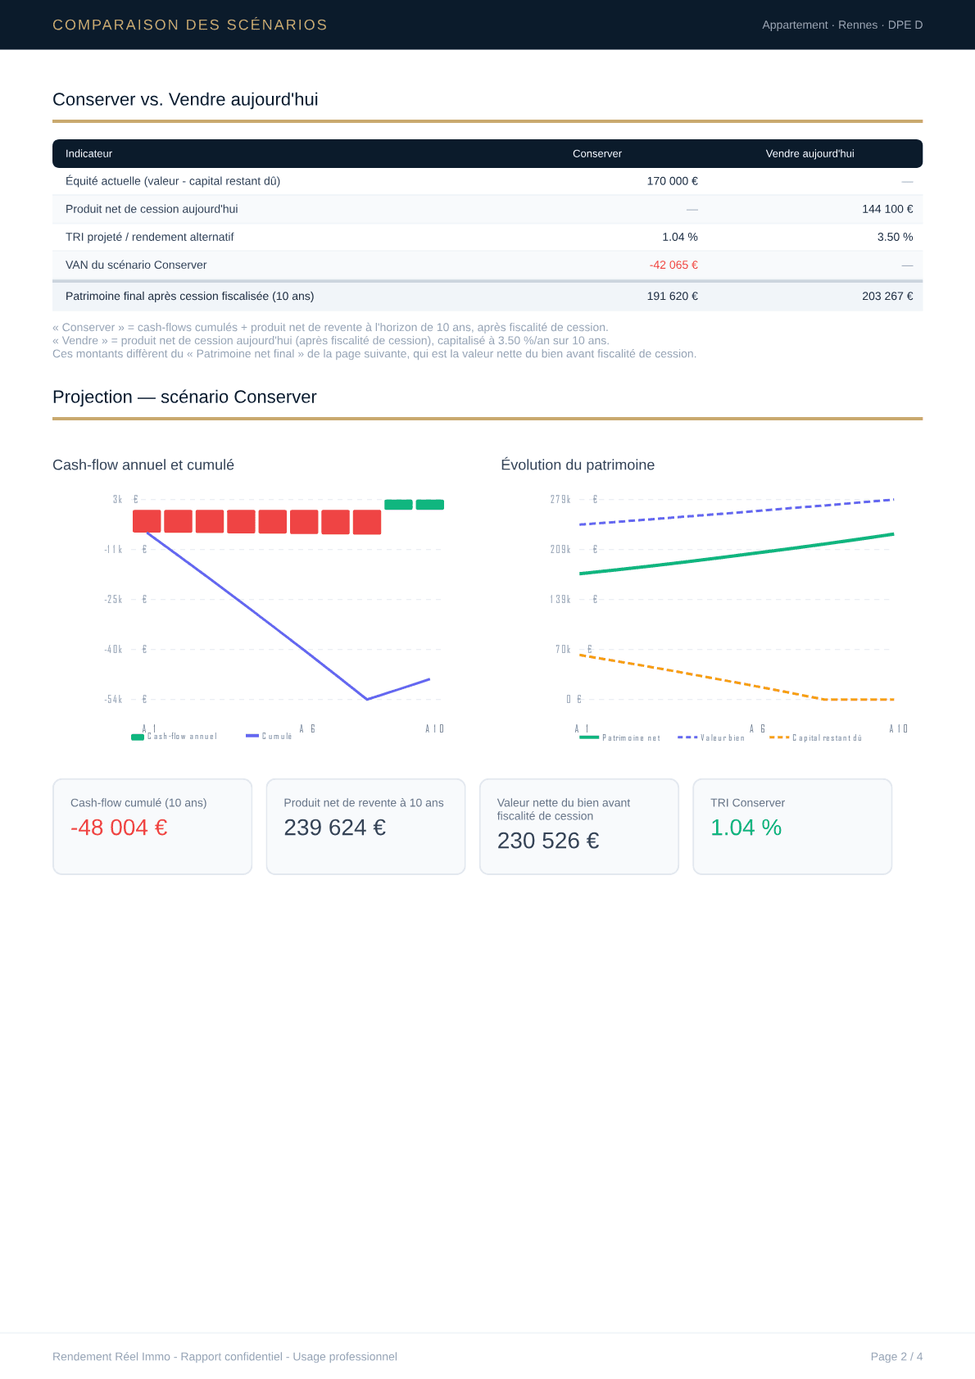Select row label 'TRI projeté / rendement alternatif'
This screenshot has width=975, height=1379.
pos(150,237)
